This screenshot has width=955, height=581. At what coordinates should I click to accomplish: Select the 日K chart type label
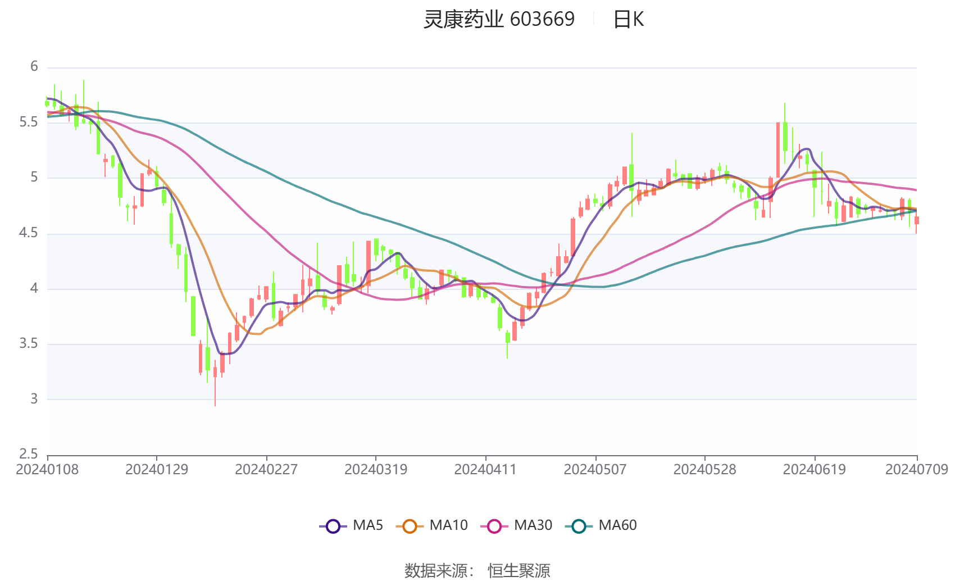628,20
